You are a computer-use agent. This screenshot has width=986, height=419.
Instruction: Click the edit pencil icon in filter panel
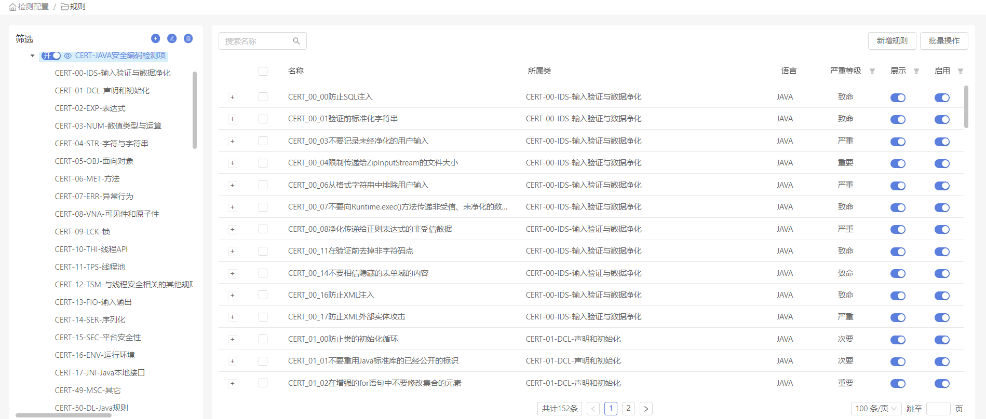point(172,38)
